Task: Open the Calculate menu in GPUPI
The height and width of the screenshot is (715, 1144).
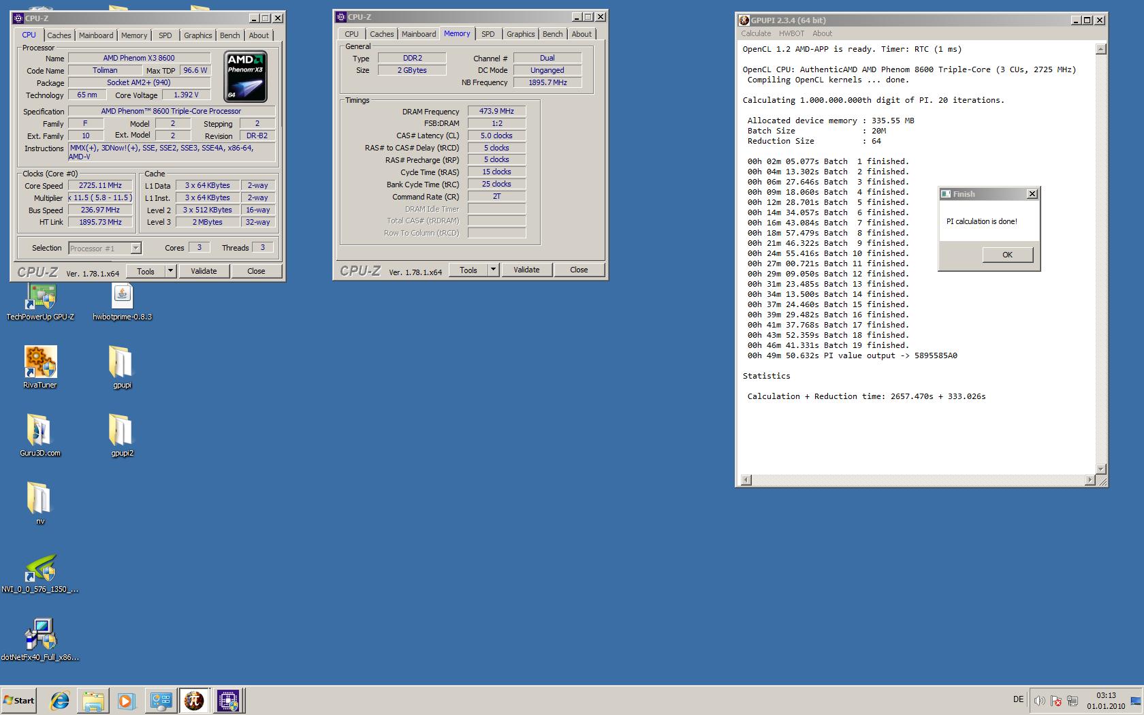Action: point(756,33)
